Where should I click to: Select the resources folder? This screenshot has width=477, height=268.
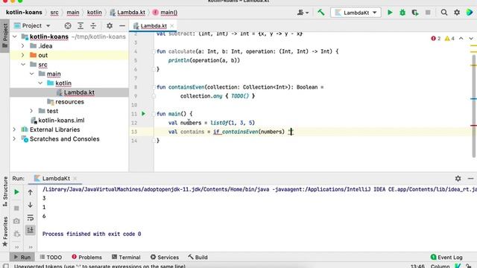[x=69, y=102]
